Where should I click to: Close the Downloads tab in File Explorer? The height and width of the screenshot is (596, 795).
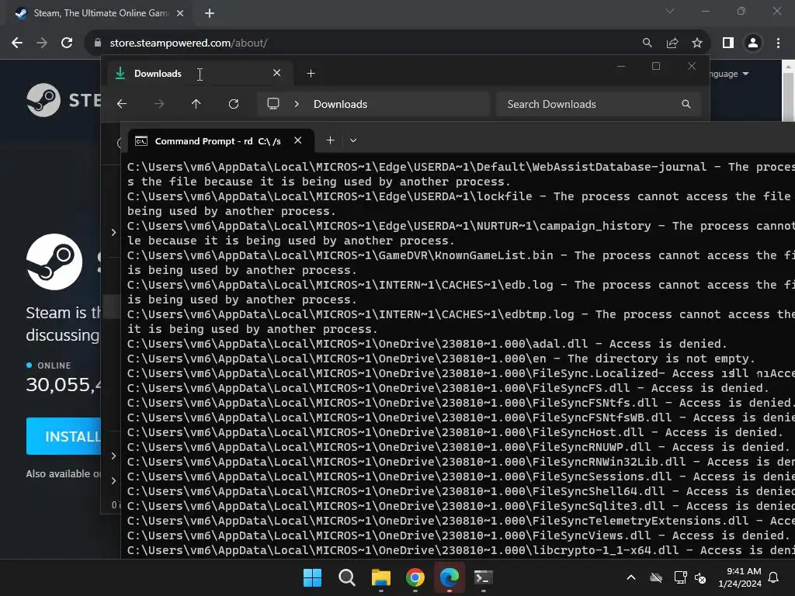point(277,73)
